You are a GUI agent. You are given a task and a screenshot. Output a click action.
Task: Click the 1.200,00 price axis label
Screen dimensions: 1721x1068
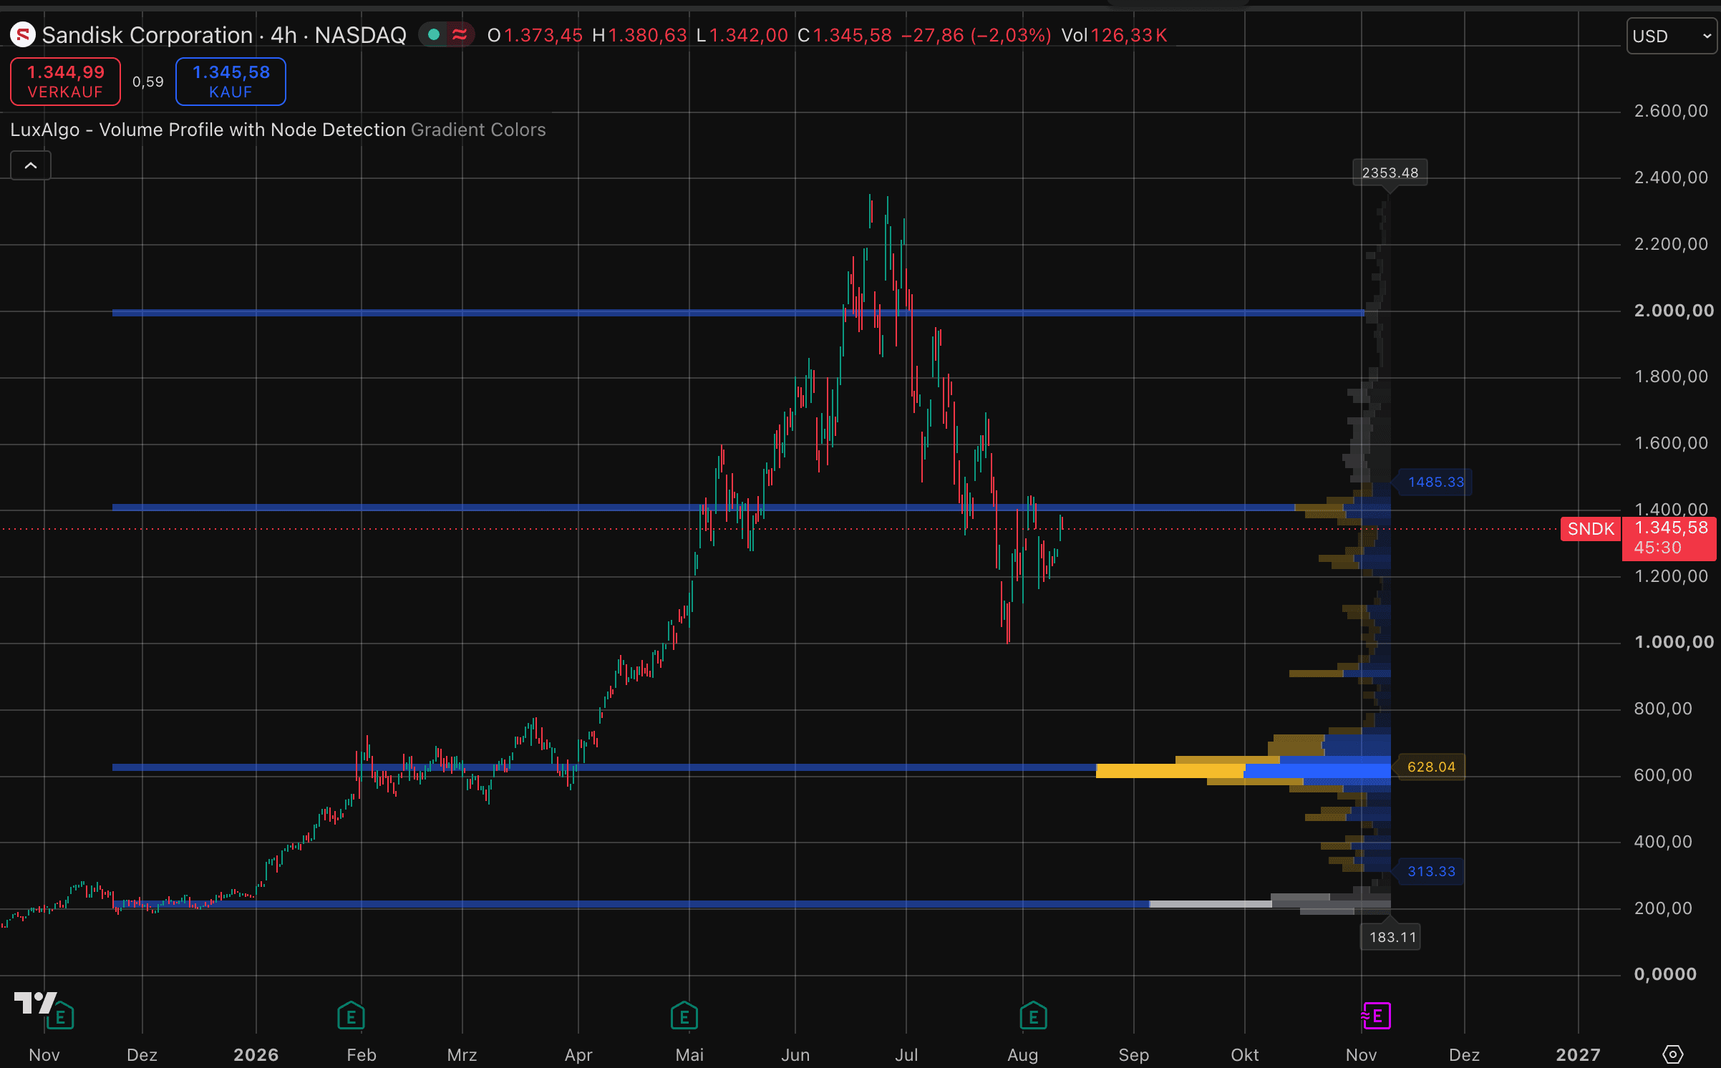[x=1671, y=576]
